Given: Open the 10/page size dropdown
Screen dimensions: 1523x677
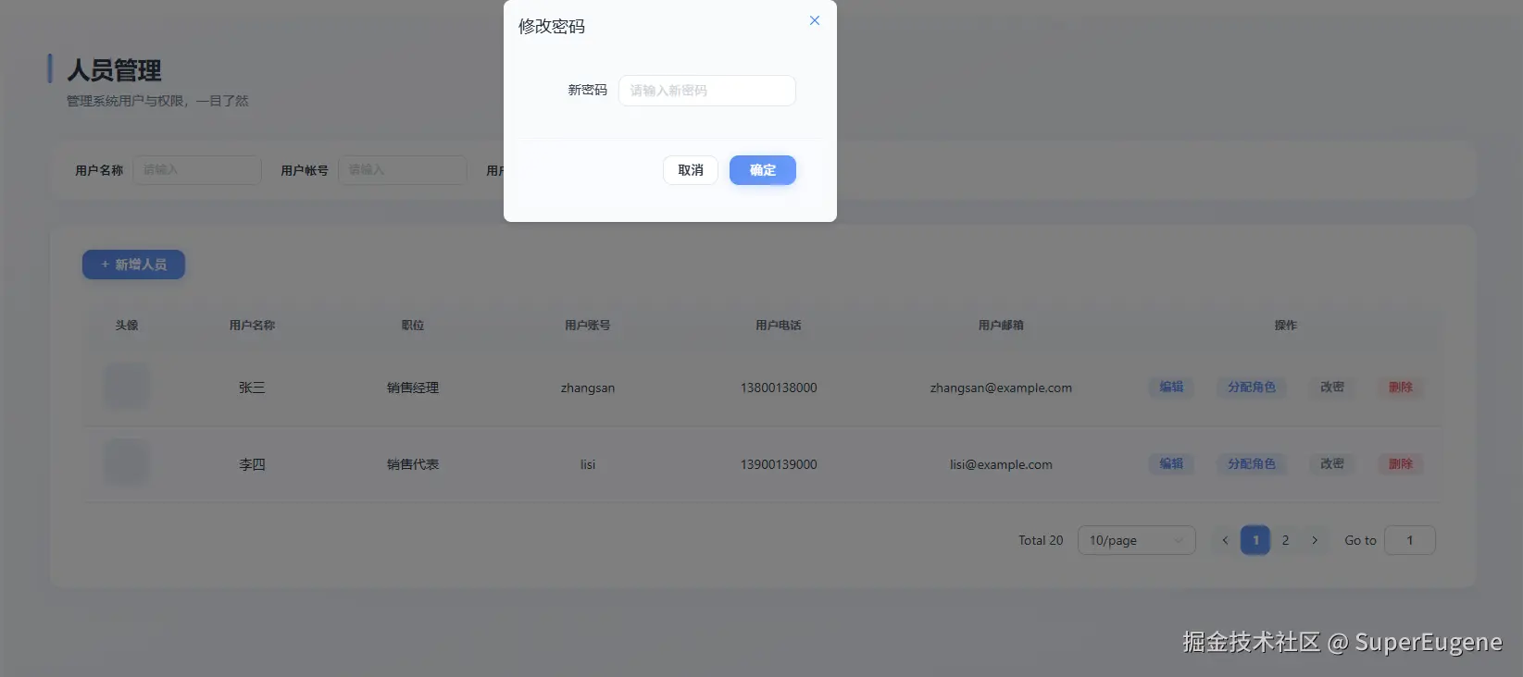Looking at the screenshot, I should click(1137, 540).
